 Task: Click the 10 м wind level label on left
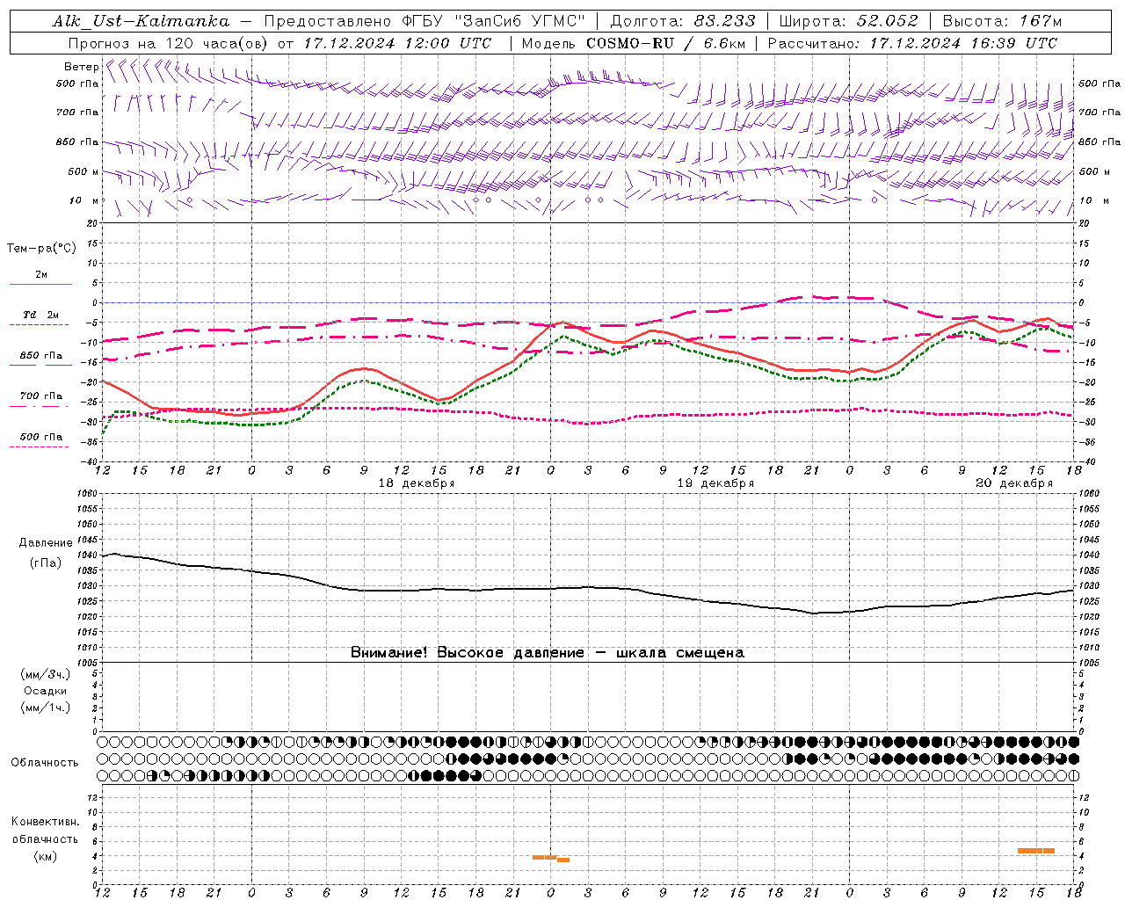[x=83, y=200]
